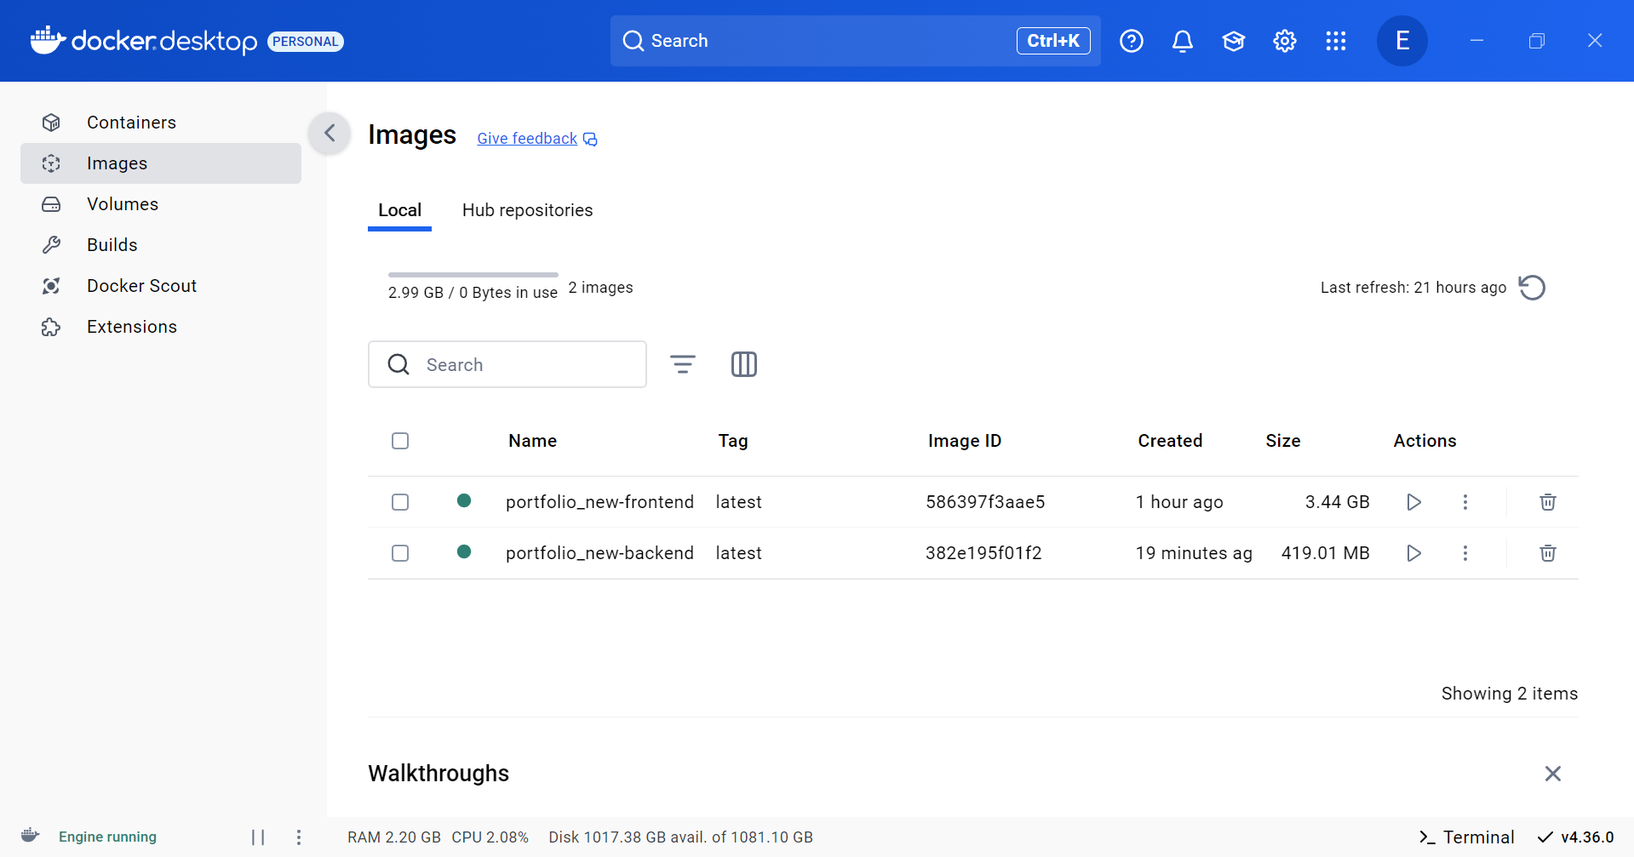Image resolution: width=1634 pixels, height=857 pixels.
Task: Delete the portfolio_new-backend image
Action: (x=1548, y=553)
